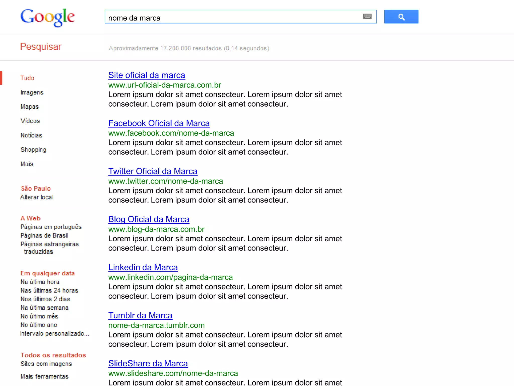Switch to Notícias results

(x=31, y=135)
